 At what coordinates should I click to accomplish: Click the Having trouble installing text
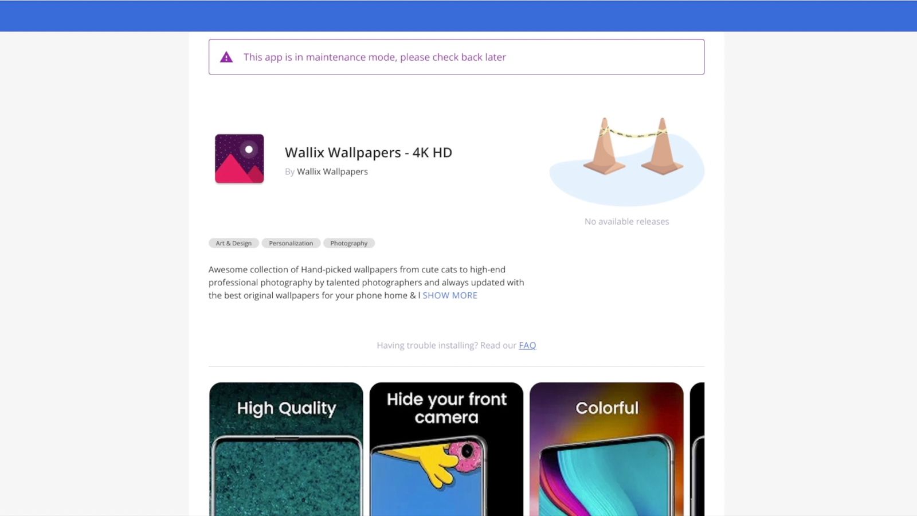[446, 345]
